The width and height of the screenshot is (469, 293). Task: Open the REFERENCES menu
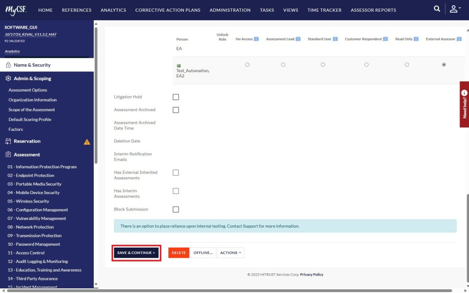(76, 10)
